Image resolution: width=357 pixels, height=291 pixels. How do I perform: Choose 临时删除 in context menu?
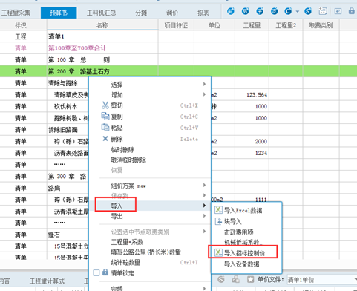tap(122, 150)
